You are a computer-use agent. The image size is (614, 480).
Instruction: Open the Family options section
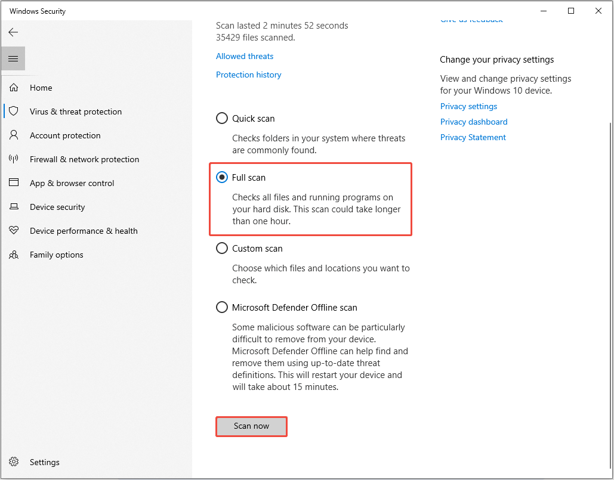(56, 254)
